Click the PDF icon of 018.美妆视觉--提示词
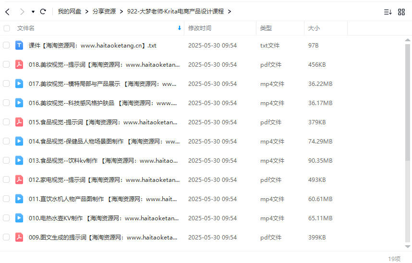 pyautogui.click(x=19, y=64)
